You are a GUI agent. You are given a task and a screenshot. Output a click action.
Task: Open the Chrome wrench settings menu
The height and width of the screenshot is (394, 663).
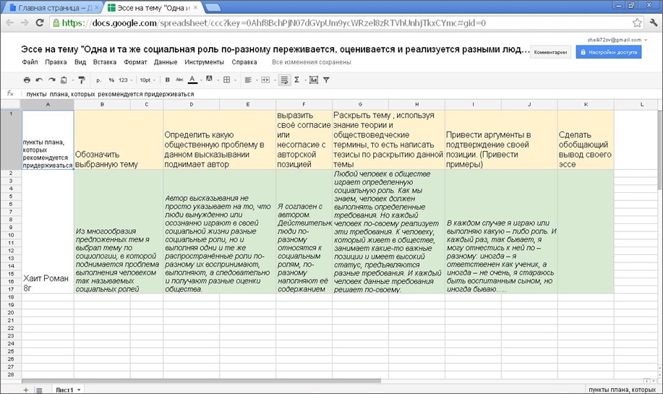pyautogui.click(x=654, y=23)
